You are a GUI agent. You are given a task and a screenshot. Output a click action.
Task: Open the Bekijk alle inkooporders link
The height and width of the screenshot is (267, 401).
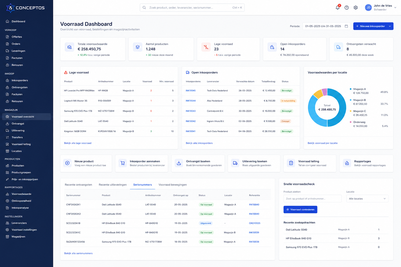(x=199, y=143)
